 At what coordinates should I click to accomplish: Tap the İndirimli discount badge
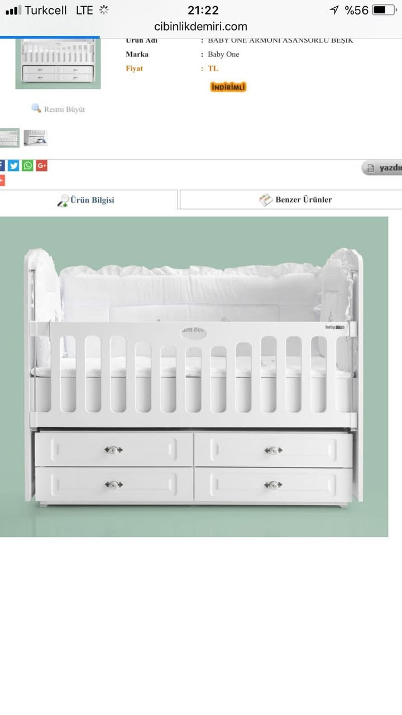tap(228, 87)
